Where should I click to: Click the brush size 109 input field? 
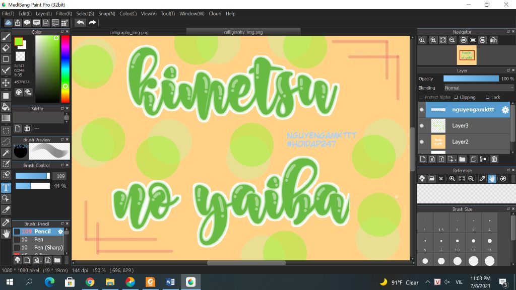tap(59, 176)
